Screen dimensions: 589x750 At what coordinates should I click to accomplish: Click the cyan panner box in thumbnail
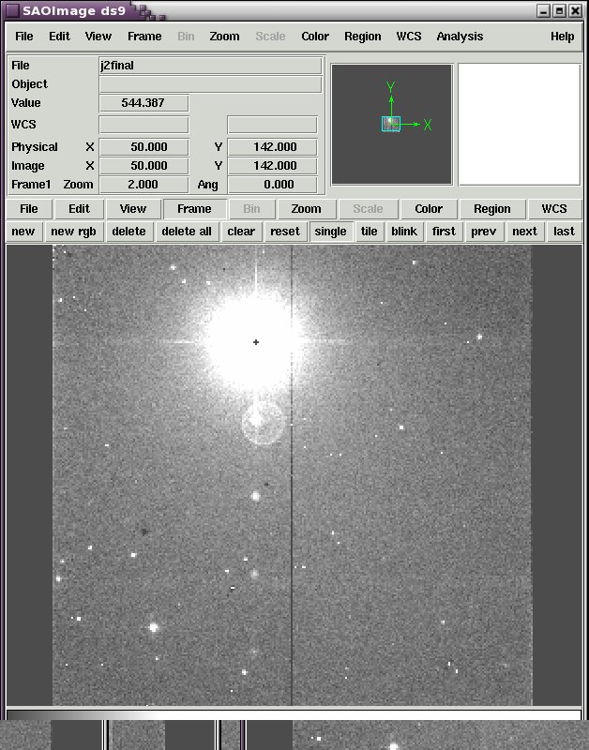coord(391,124)
